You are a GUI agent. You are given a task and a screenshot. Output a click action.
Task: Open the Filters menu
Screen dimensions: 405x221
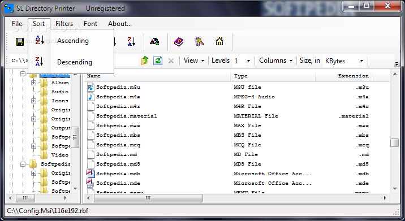tap(64, 24)
